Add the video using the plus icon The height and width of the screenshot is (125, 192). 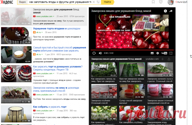[162, 59]
